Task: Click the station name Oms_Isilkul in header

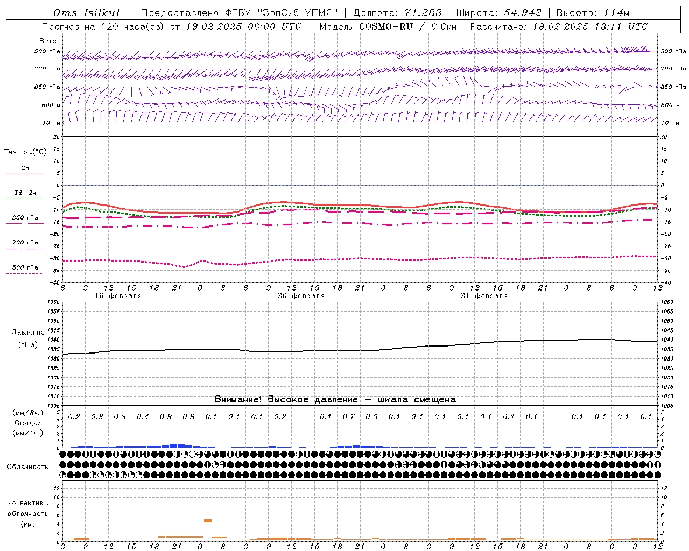Action: 87,13
